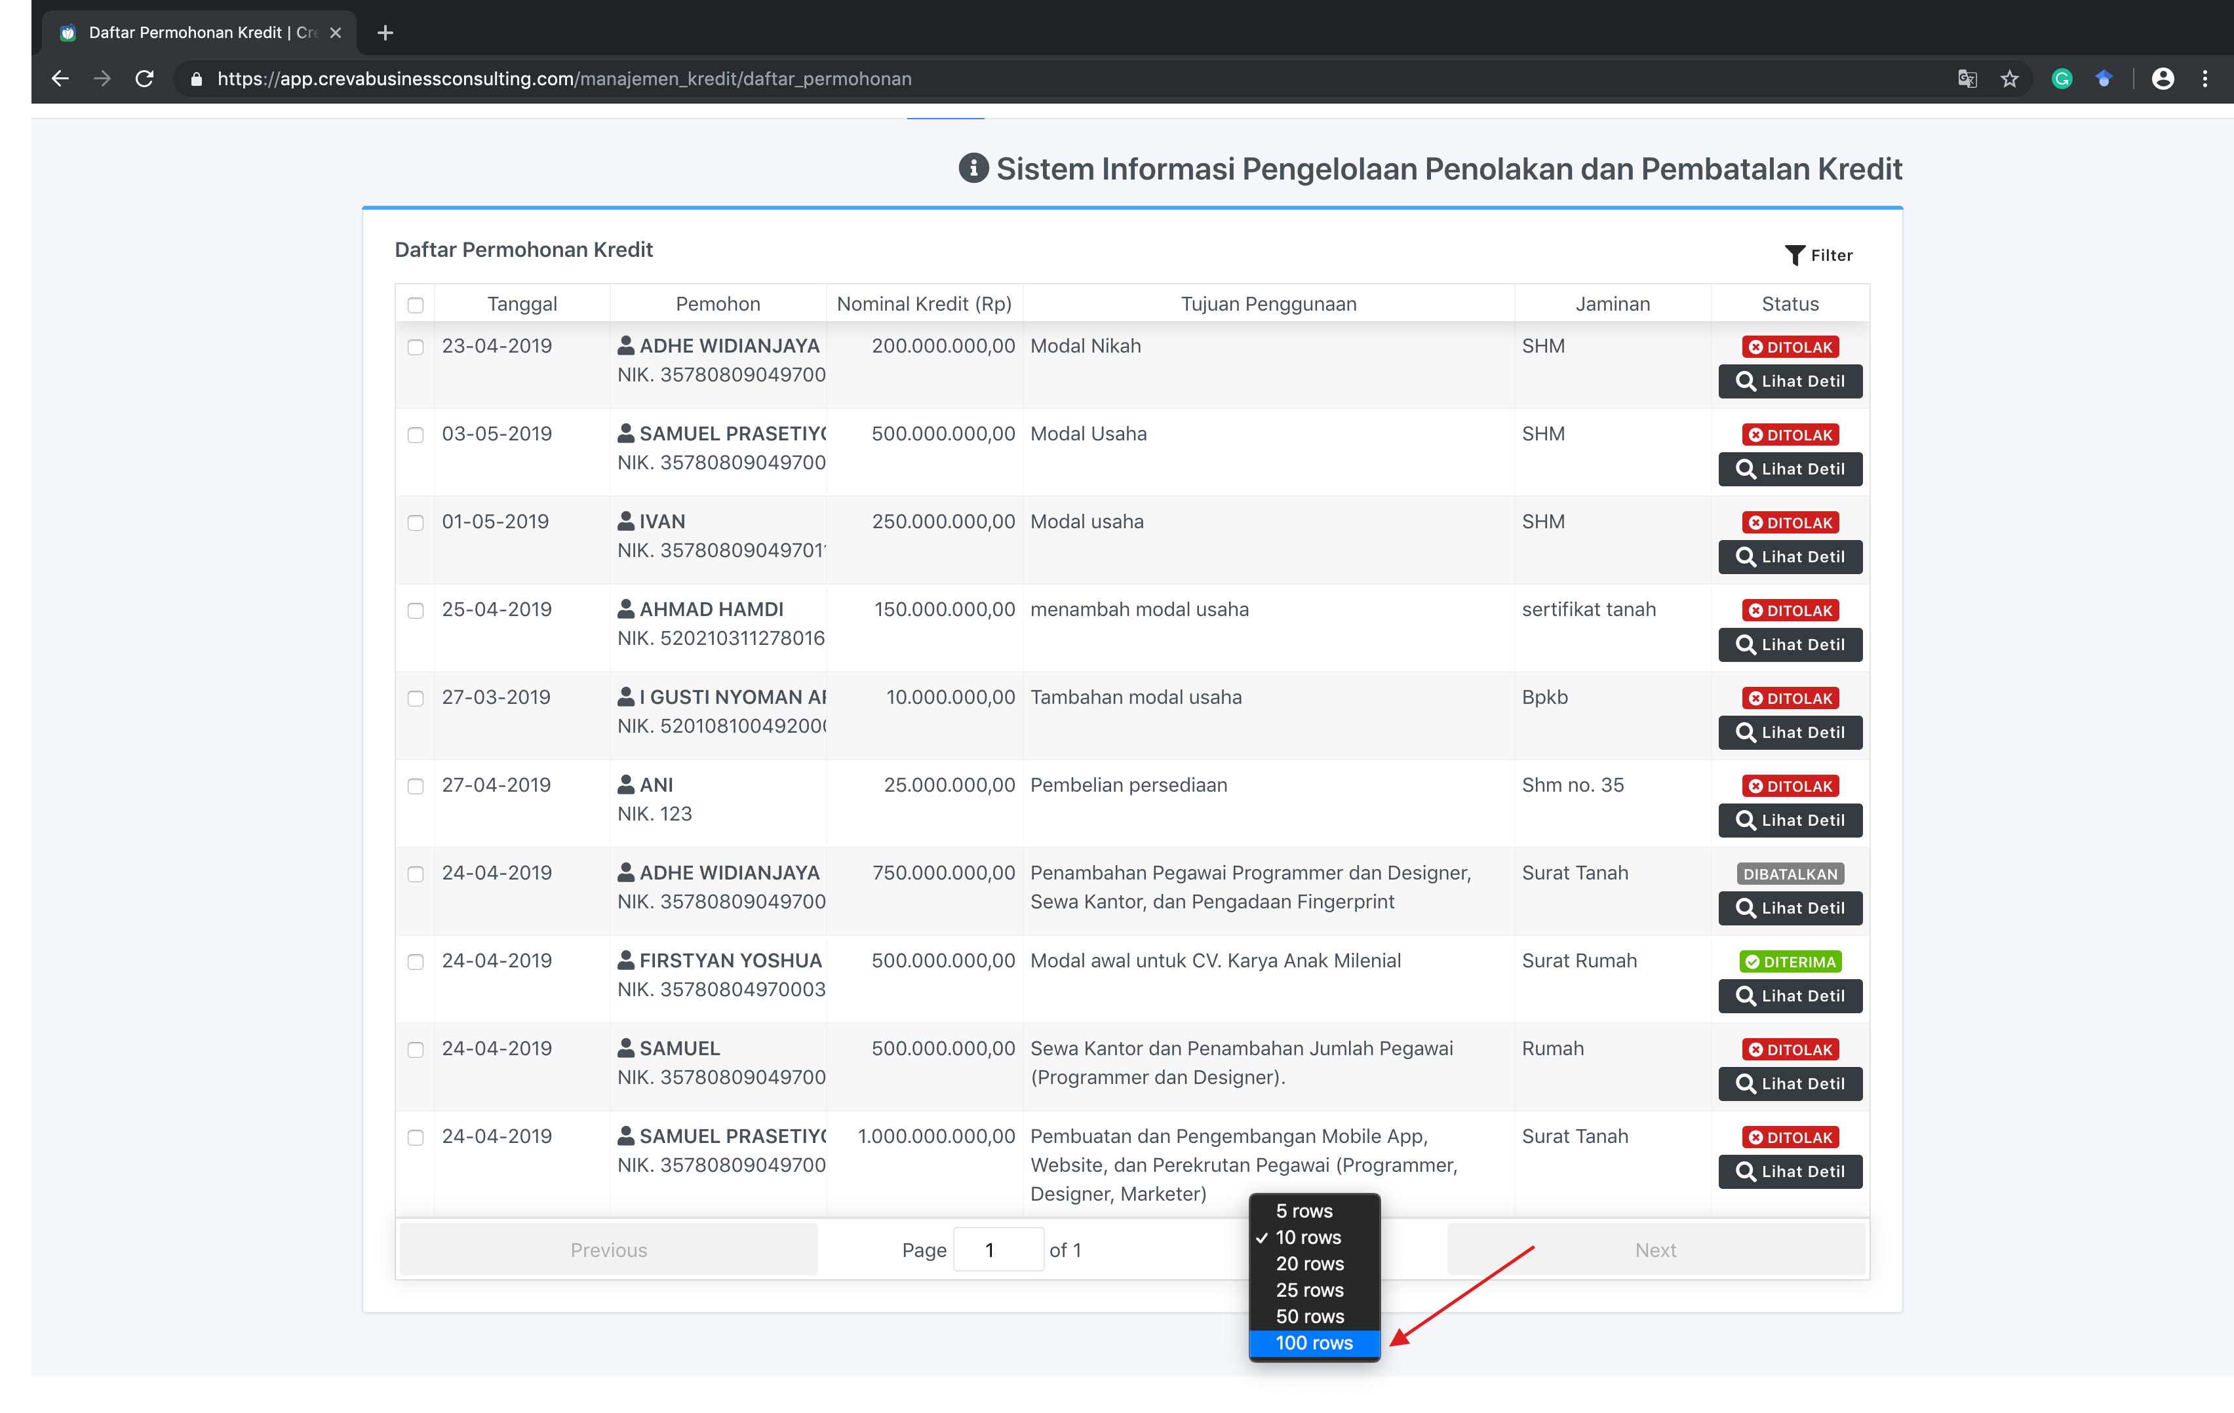Check the 25-04-2019 AHMAD HAMDI row
Screen dimensions: 2234x1413
pyautogui.click(x=416, y=610)
